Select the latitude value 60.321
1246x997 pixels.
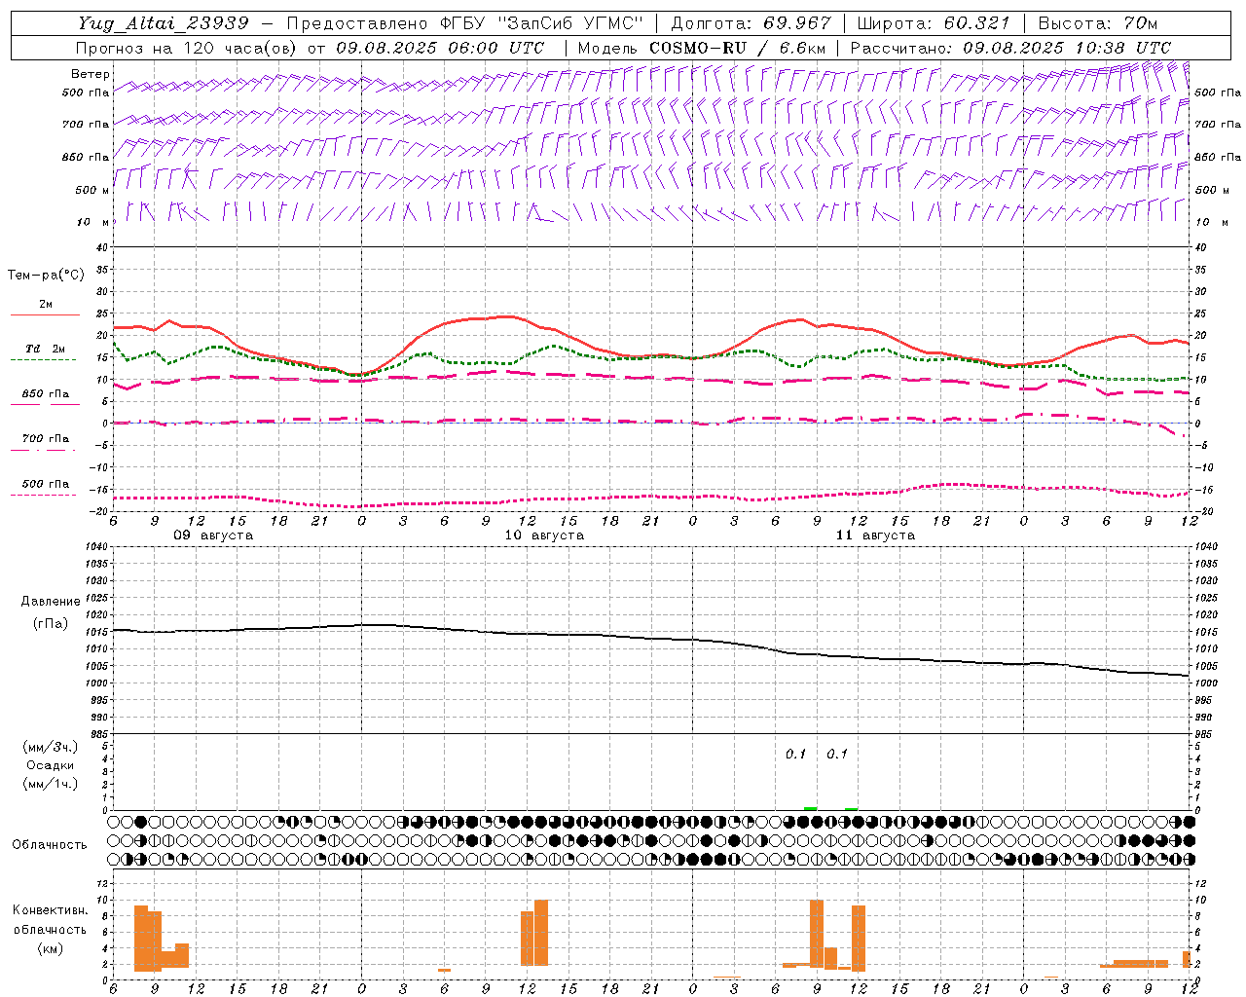coord(976,23)
